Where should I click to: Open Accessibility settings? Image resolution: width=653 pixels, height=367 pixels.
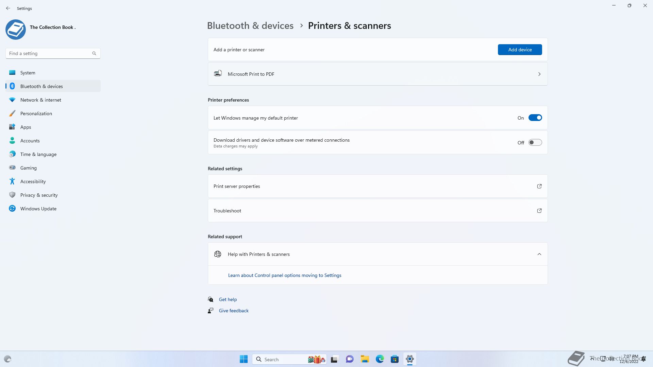pos(53,181)
